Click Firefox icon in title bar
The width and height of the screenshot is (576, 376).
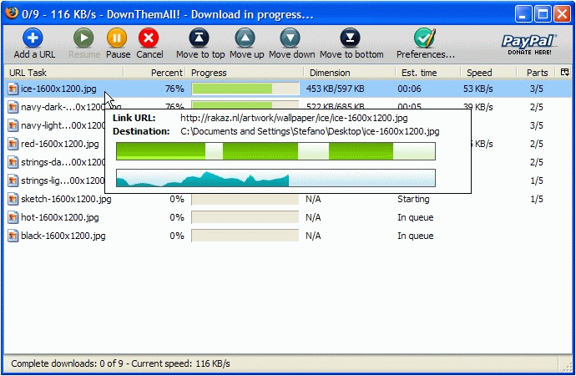point(12,13)
